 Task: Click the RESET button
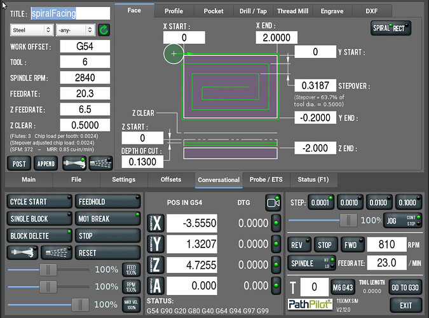tap(108, 252)
